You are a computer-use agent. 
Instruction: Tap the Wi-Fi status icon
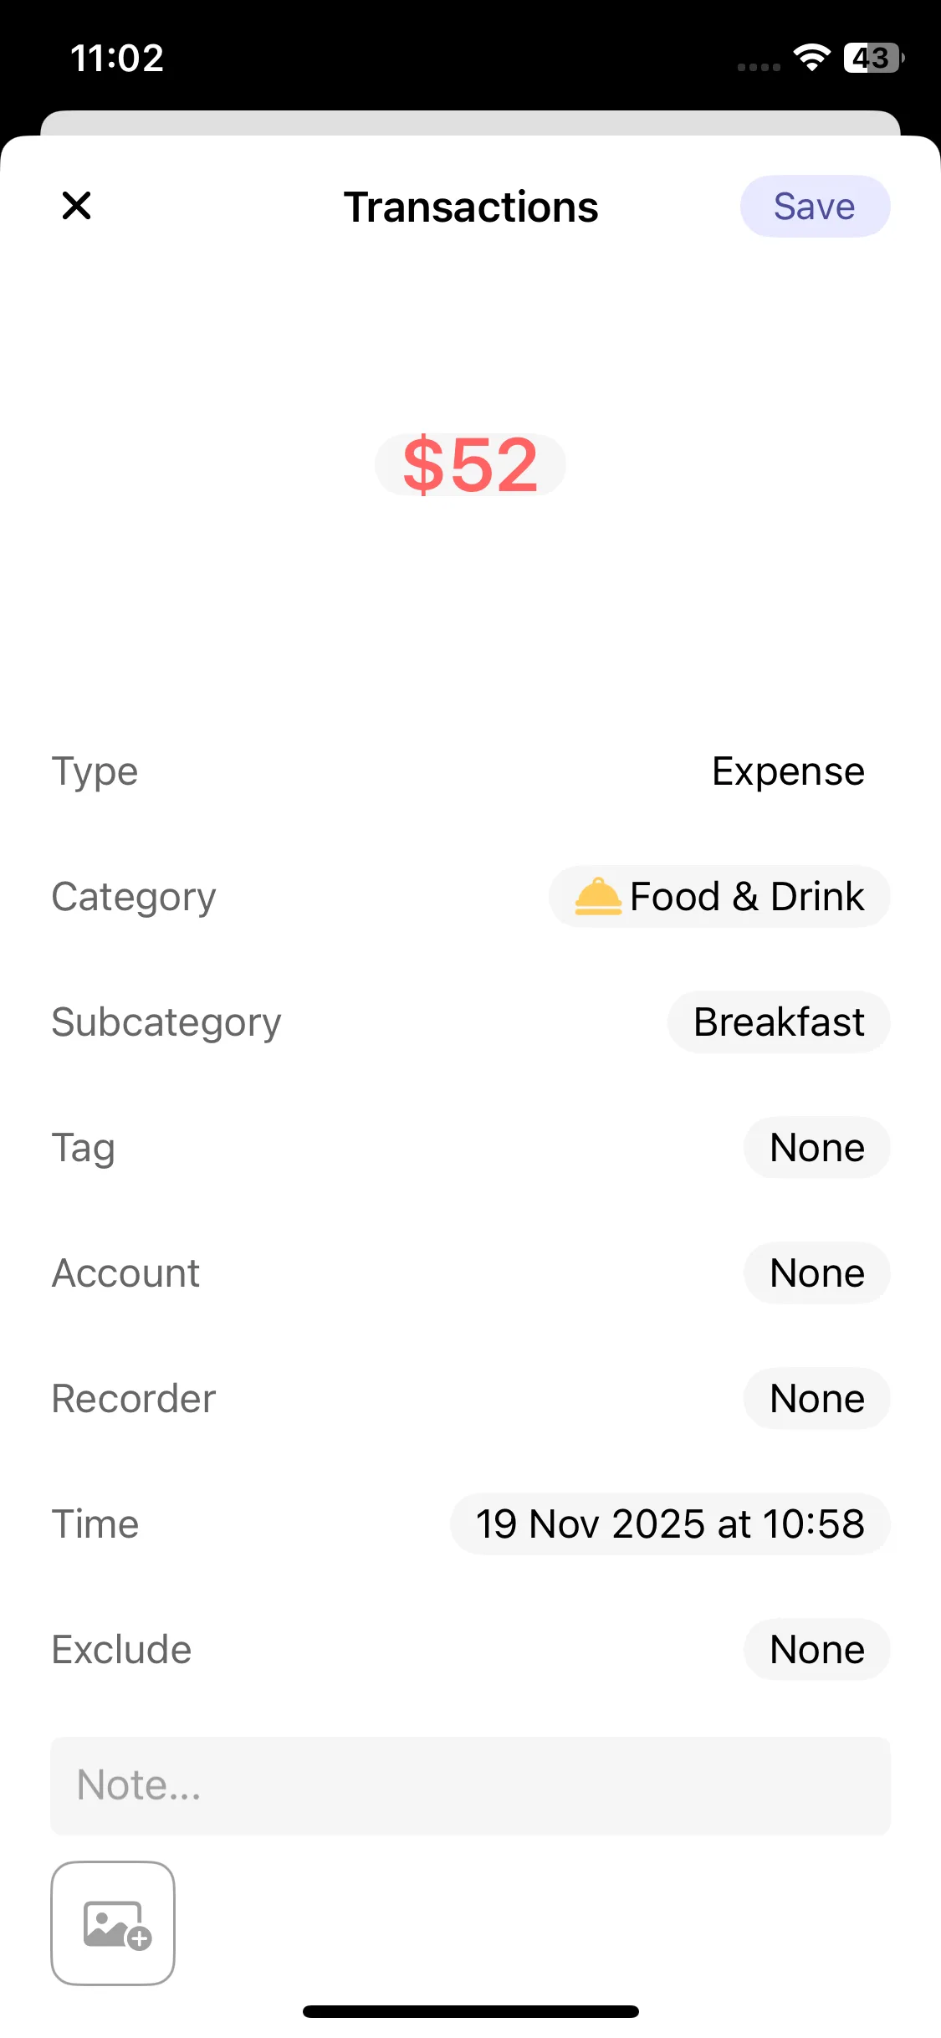click(x=811, y=58)
